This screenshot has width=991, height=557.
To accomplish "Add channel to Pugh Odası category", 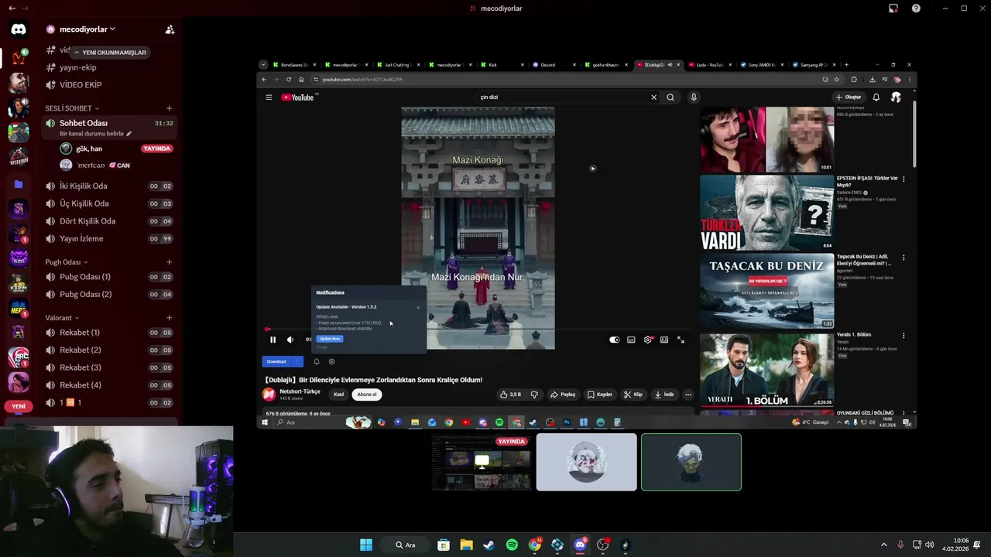I will pyautogui.click(x=170, y=262).
